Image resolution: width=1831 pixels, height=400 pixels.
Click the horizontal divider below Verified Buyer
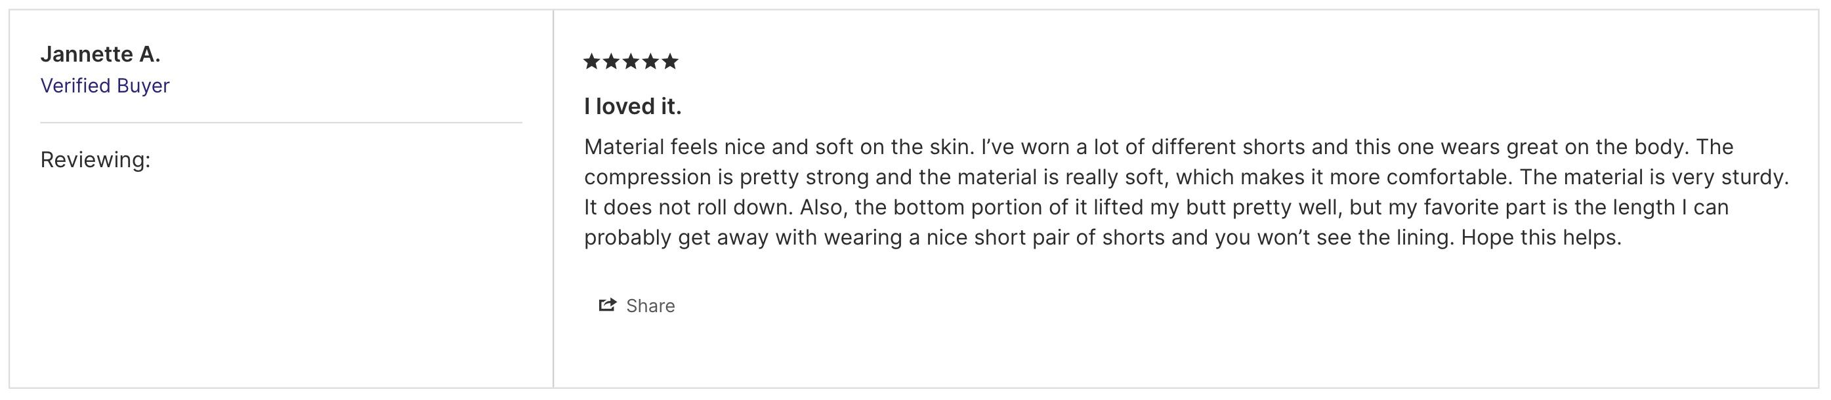281,123
